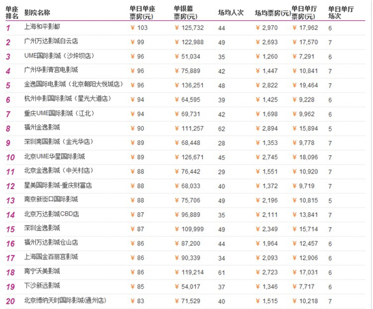Image resolution: width=373 pixels, height=309 pixels.
Task: Click the ¥ 71,529 screen box office
Action: pyautogui.click(x=187, y=301)
